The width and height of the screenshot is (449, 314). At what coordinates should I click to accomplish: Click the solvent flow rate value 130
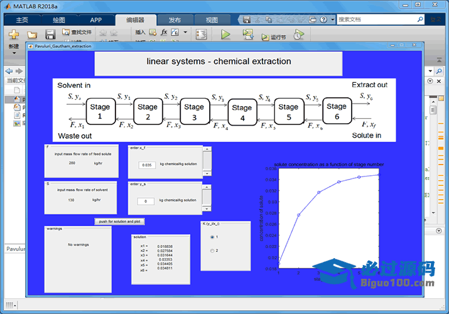71,200
